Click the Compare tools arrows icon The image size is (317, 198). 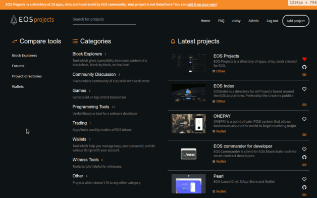[x=15, y=41]
